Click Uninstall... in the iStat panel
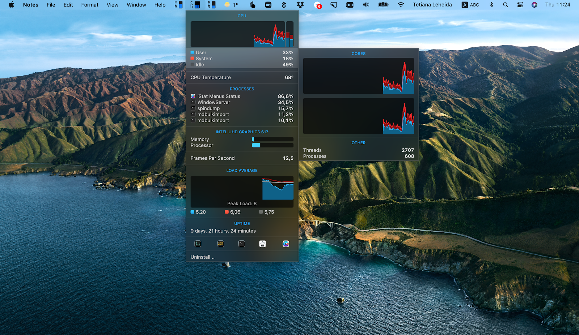 click(203, 257)
